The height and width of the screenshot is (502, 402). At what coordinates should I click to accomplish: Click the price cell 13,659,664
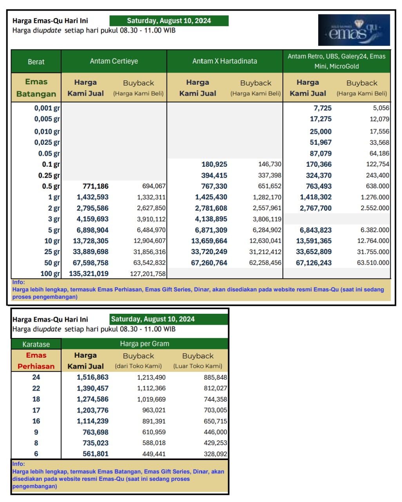(x=209, y=241)
